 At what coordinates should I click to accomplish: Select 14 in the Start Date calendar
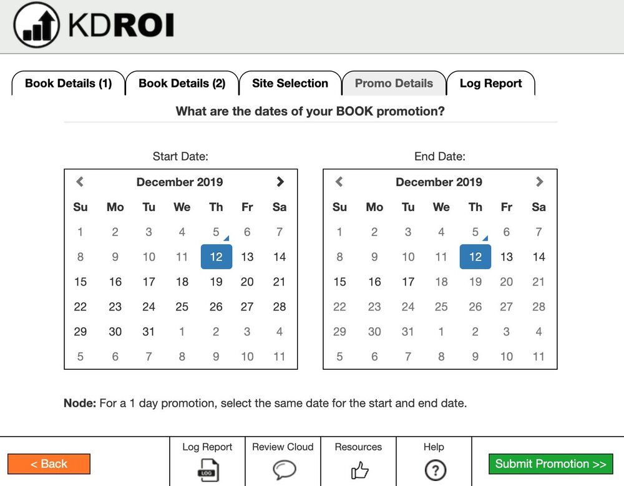pyautogui.click(x=280, y=257)
